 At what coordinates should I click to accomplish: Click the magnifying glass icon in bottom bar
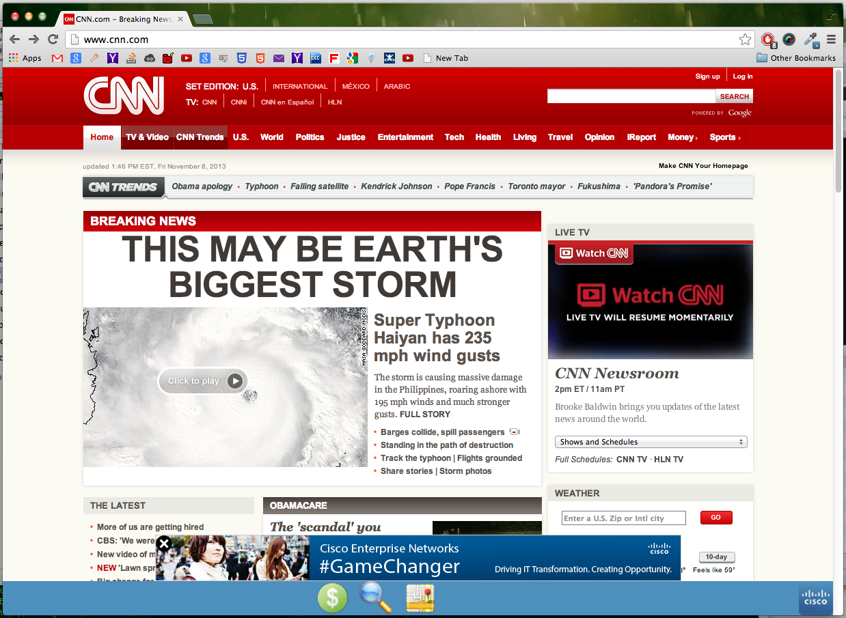(375, 598)
